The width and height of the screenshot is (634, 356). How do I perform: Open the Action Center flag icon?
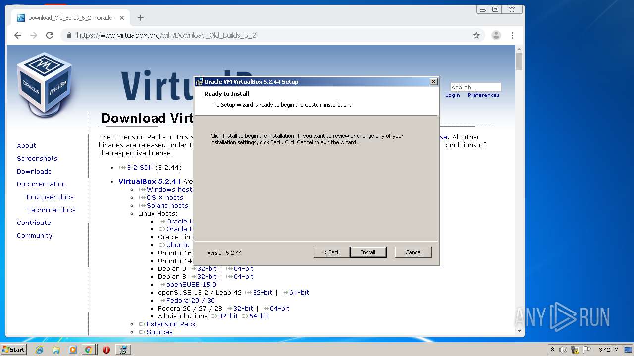587,350
